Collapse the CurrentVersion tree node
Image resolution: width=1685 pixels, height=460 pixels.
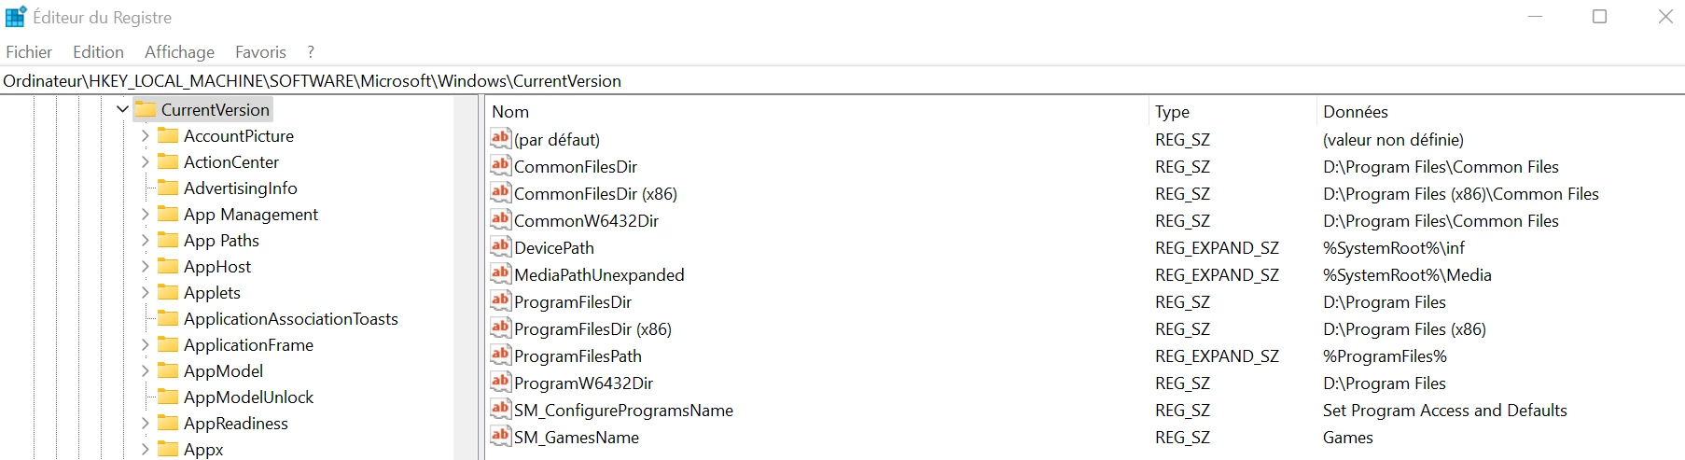pos(122,109)
